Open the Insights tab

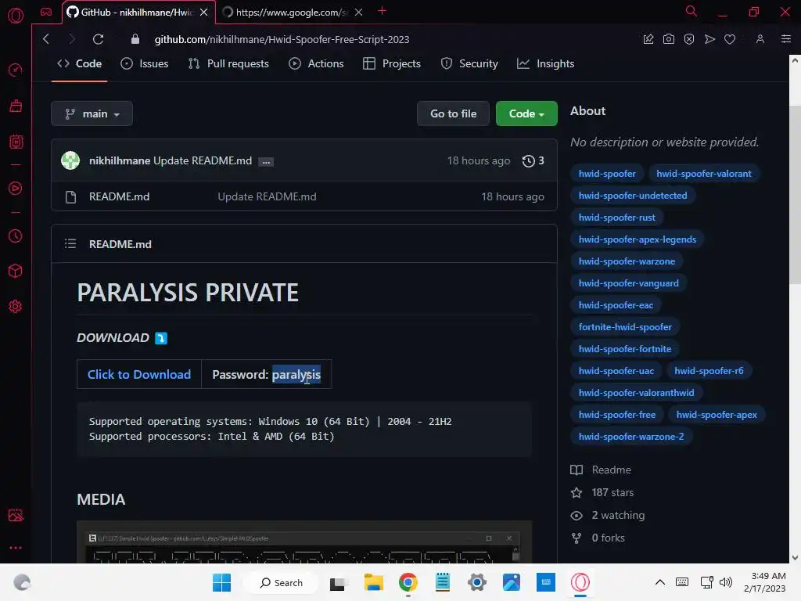tap(545, 64)
